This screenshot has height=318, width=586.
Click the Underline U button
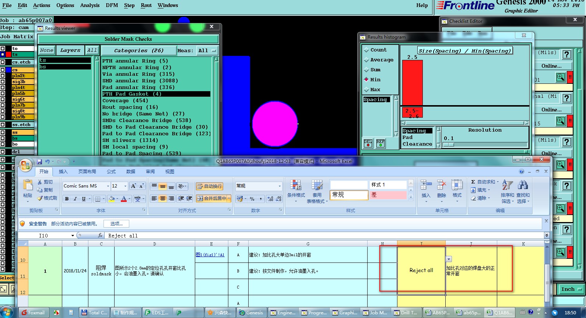pyautogui.click(x=84, y=199)
